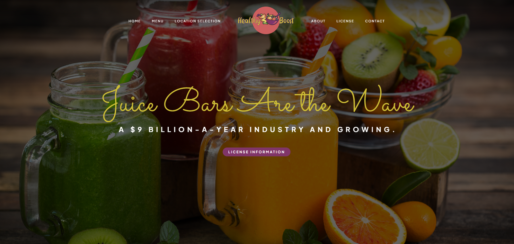Open the HOME navigation link

click(135, 21)
